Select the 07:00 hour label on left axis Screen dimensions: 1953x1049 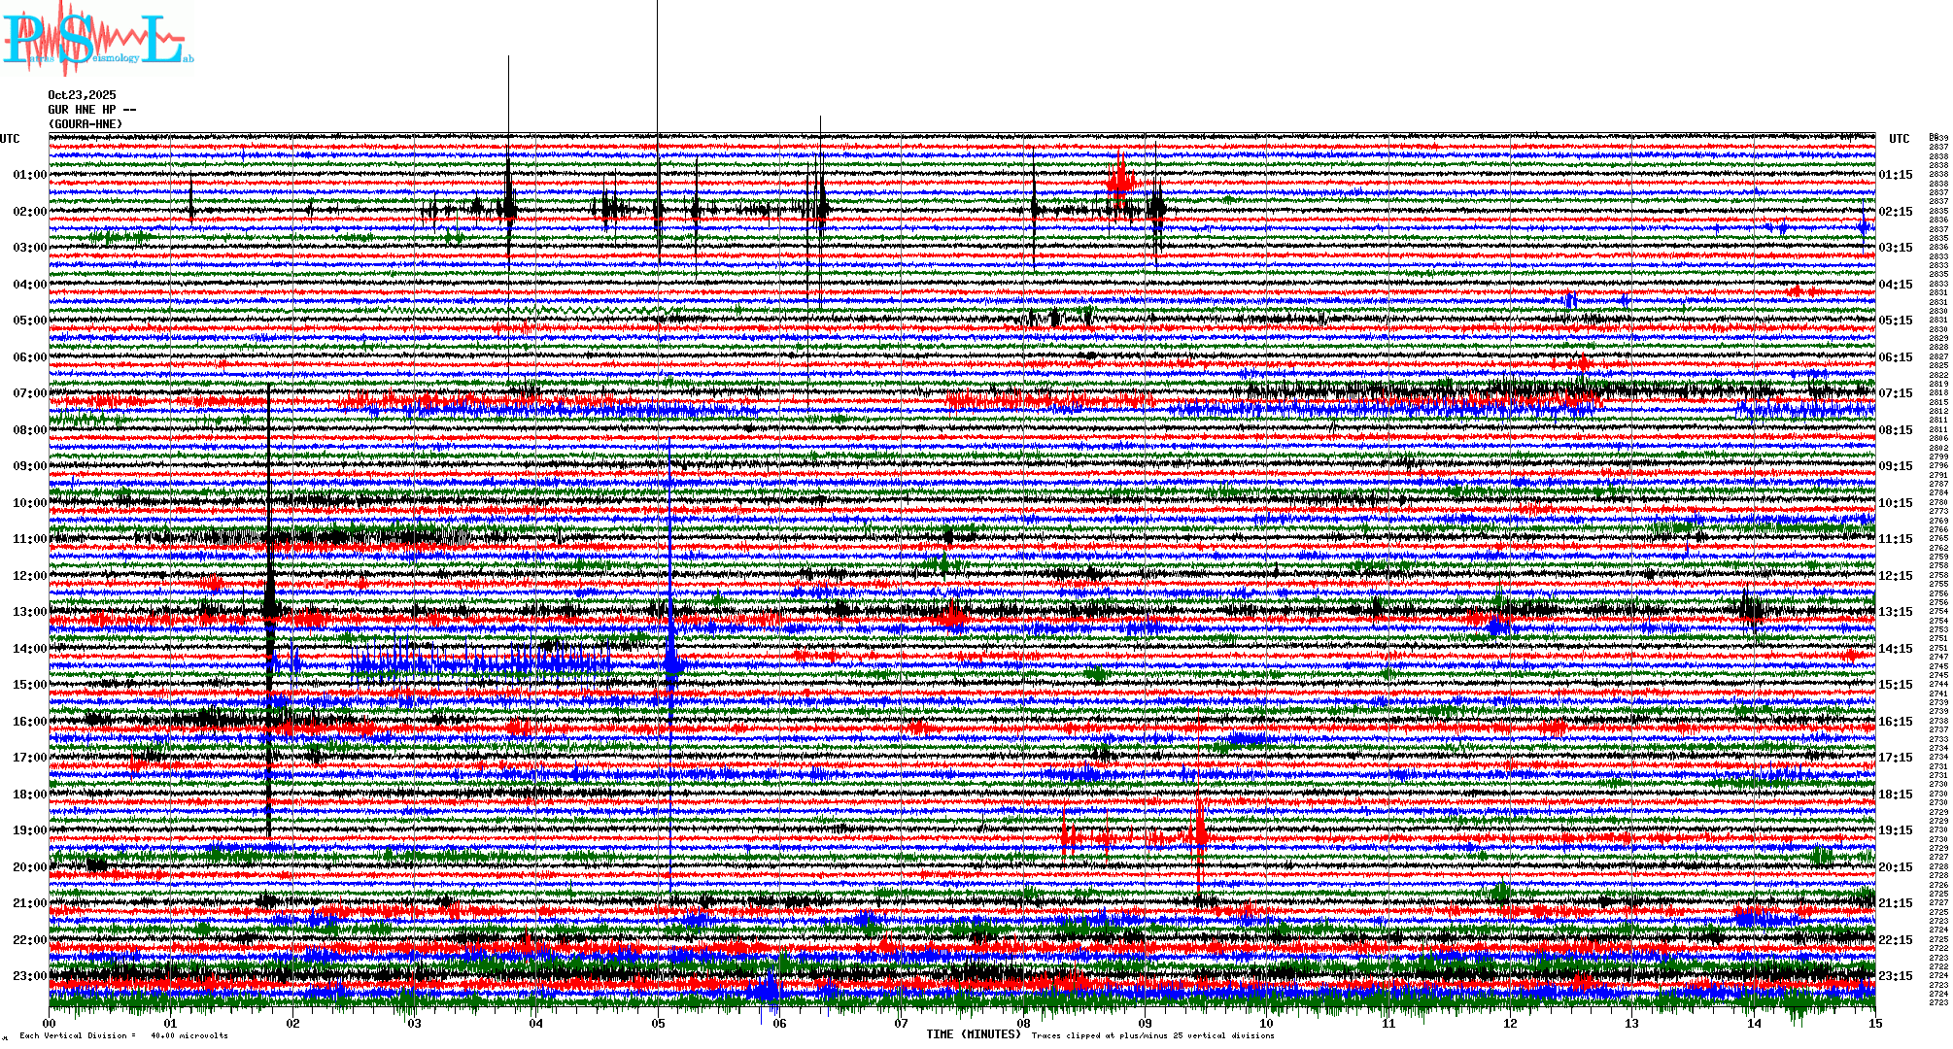coord(29,393)
